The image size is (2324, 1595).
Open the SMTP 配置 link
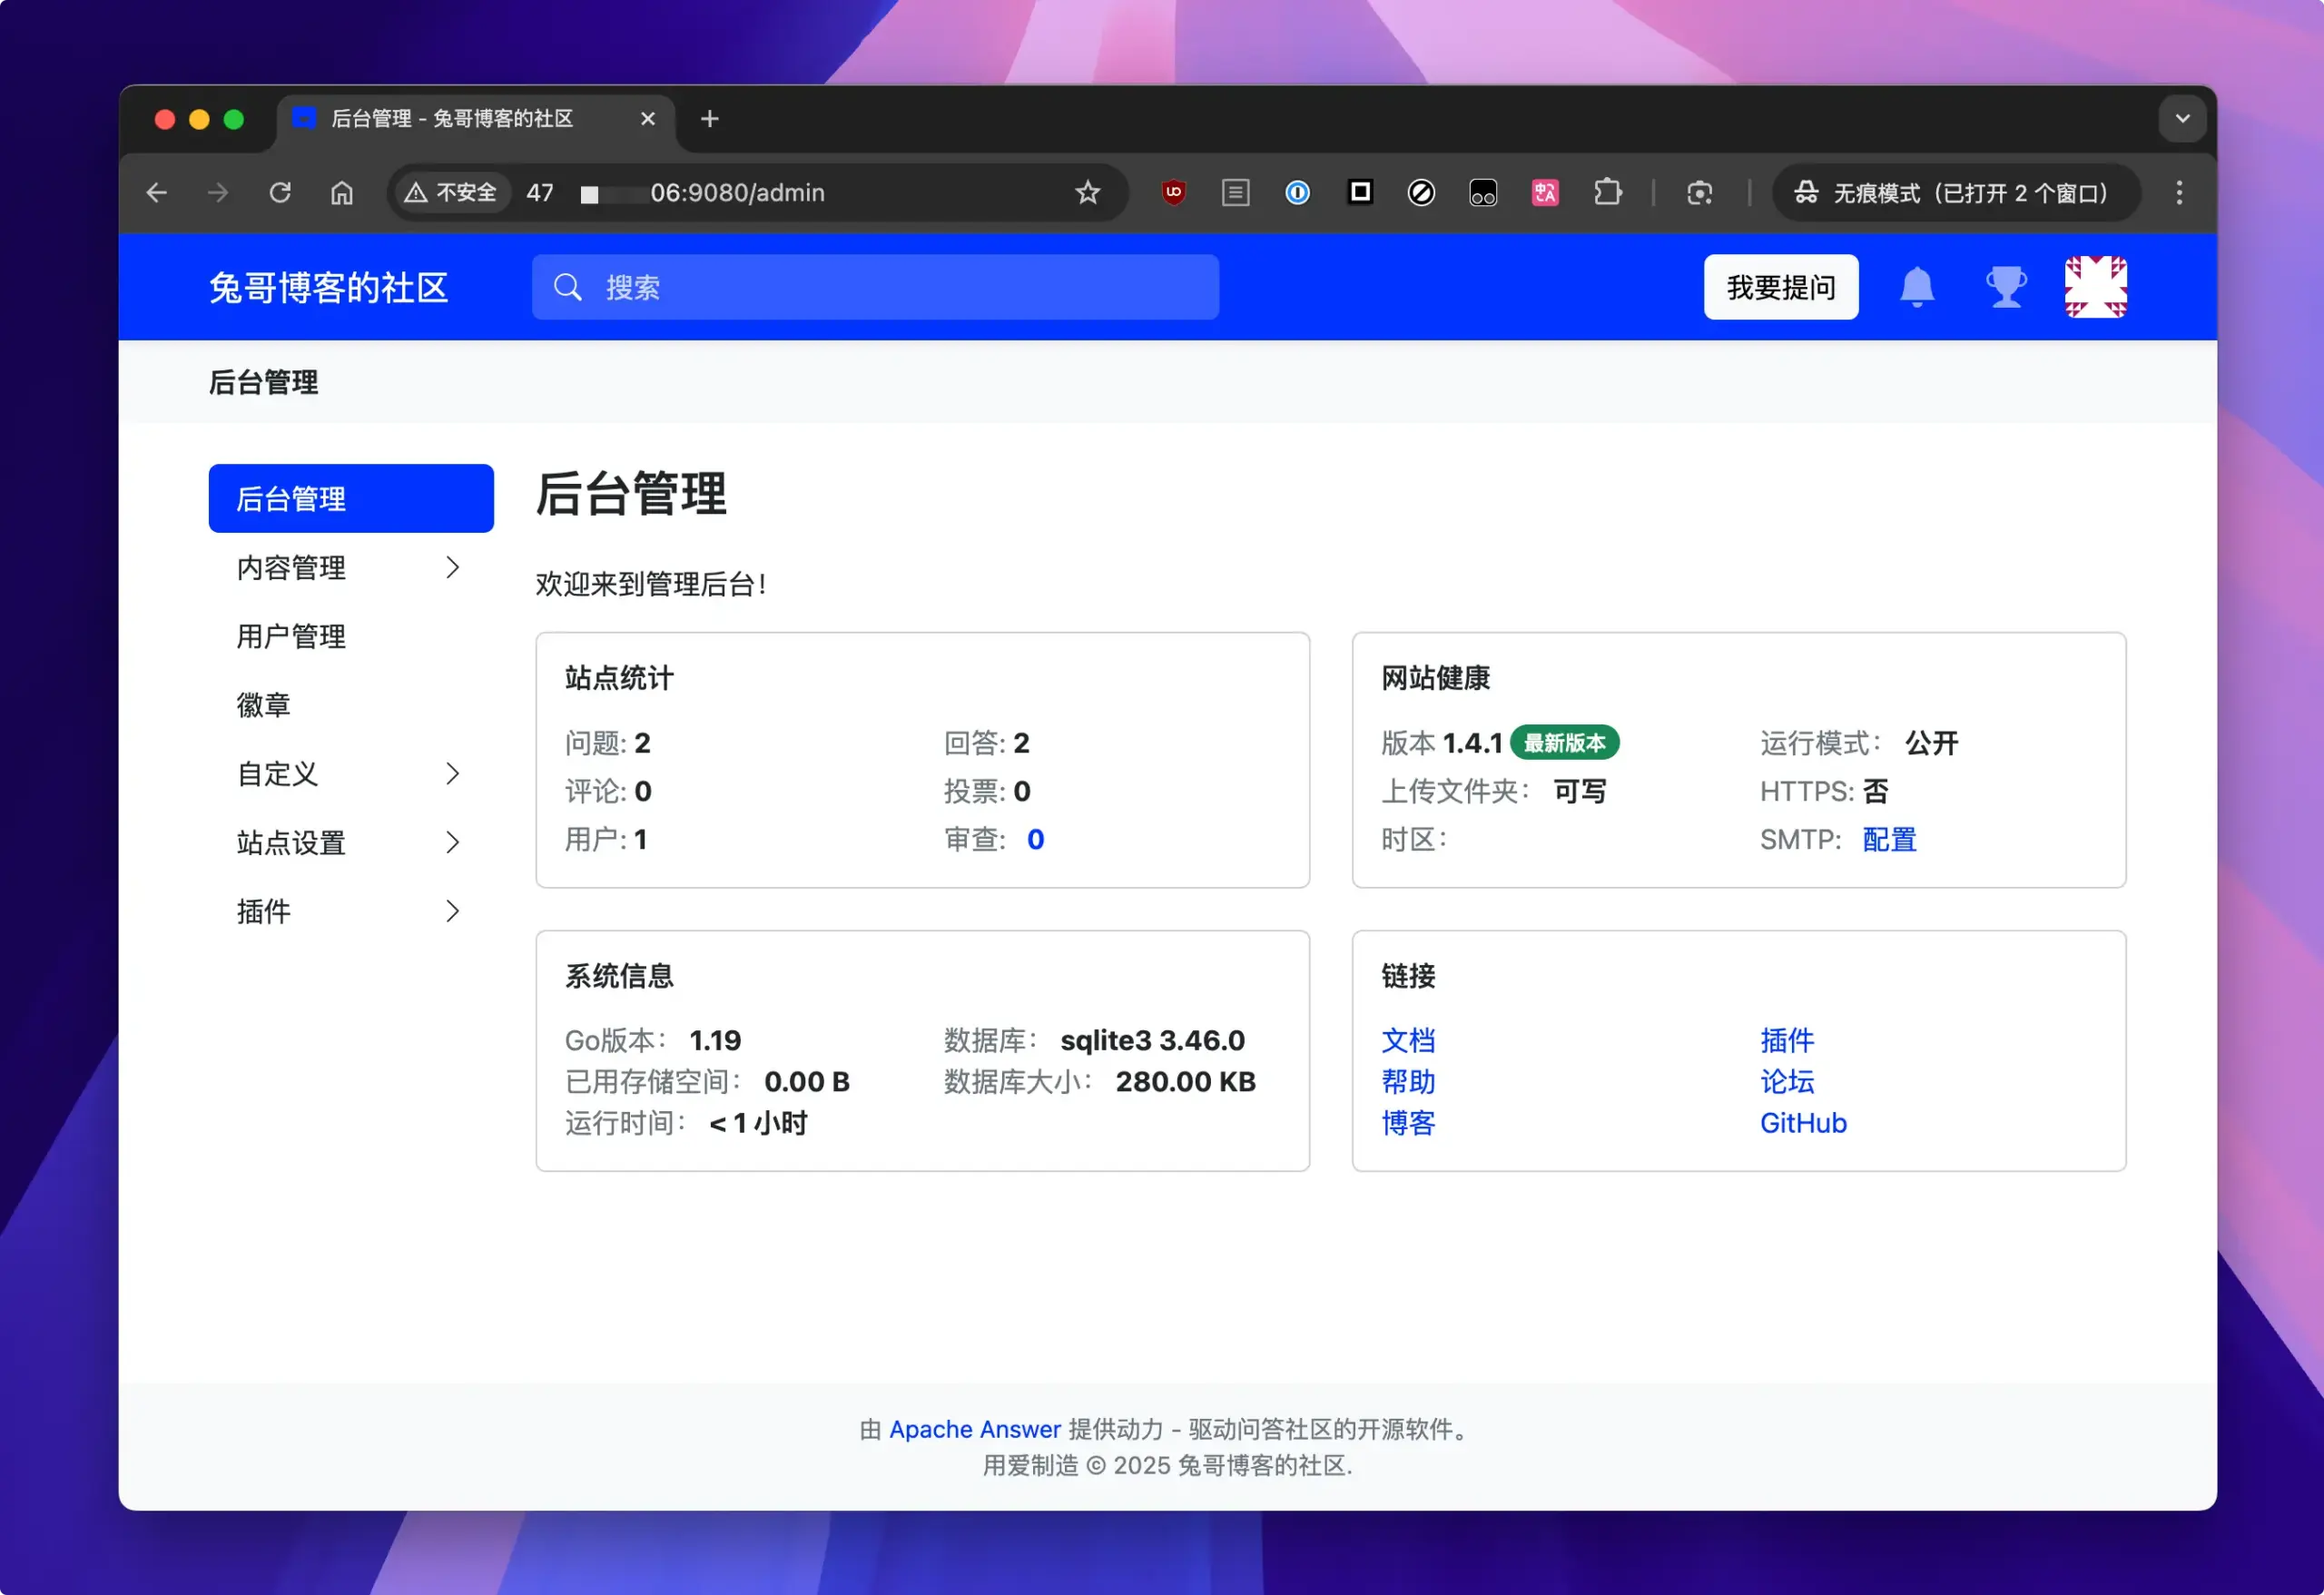point(1889,839)
